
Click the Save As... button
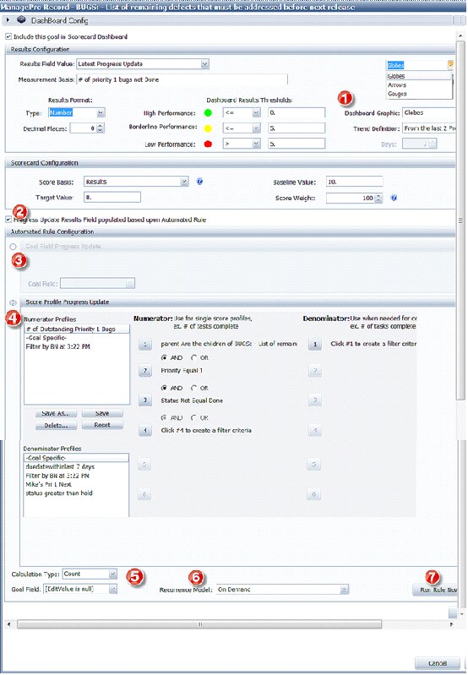pos(57,413)
